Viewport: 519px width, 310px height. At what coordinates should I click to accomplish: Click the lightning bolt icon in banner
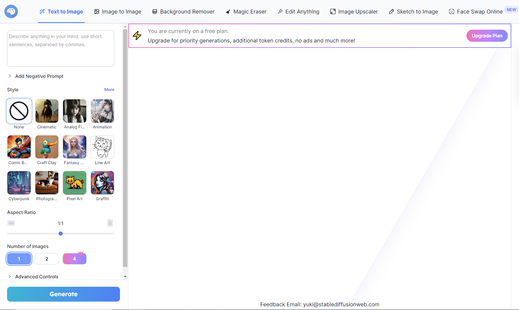(137, 35)
